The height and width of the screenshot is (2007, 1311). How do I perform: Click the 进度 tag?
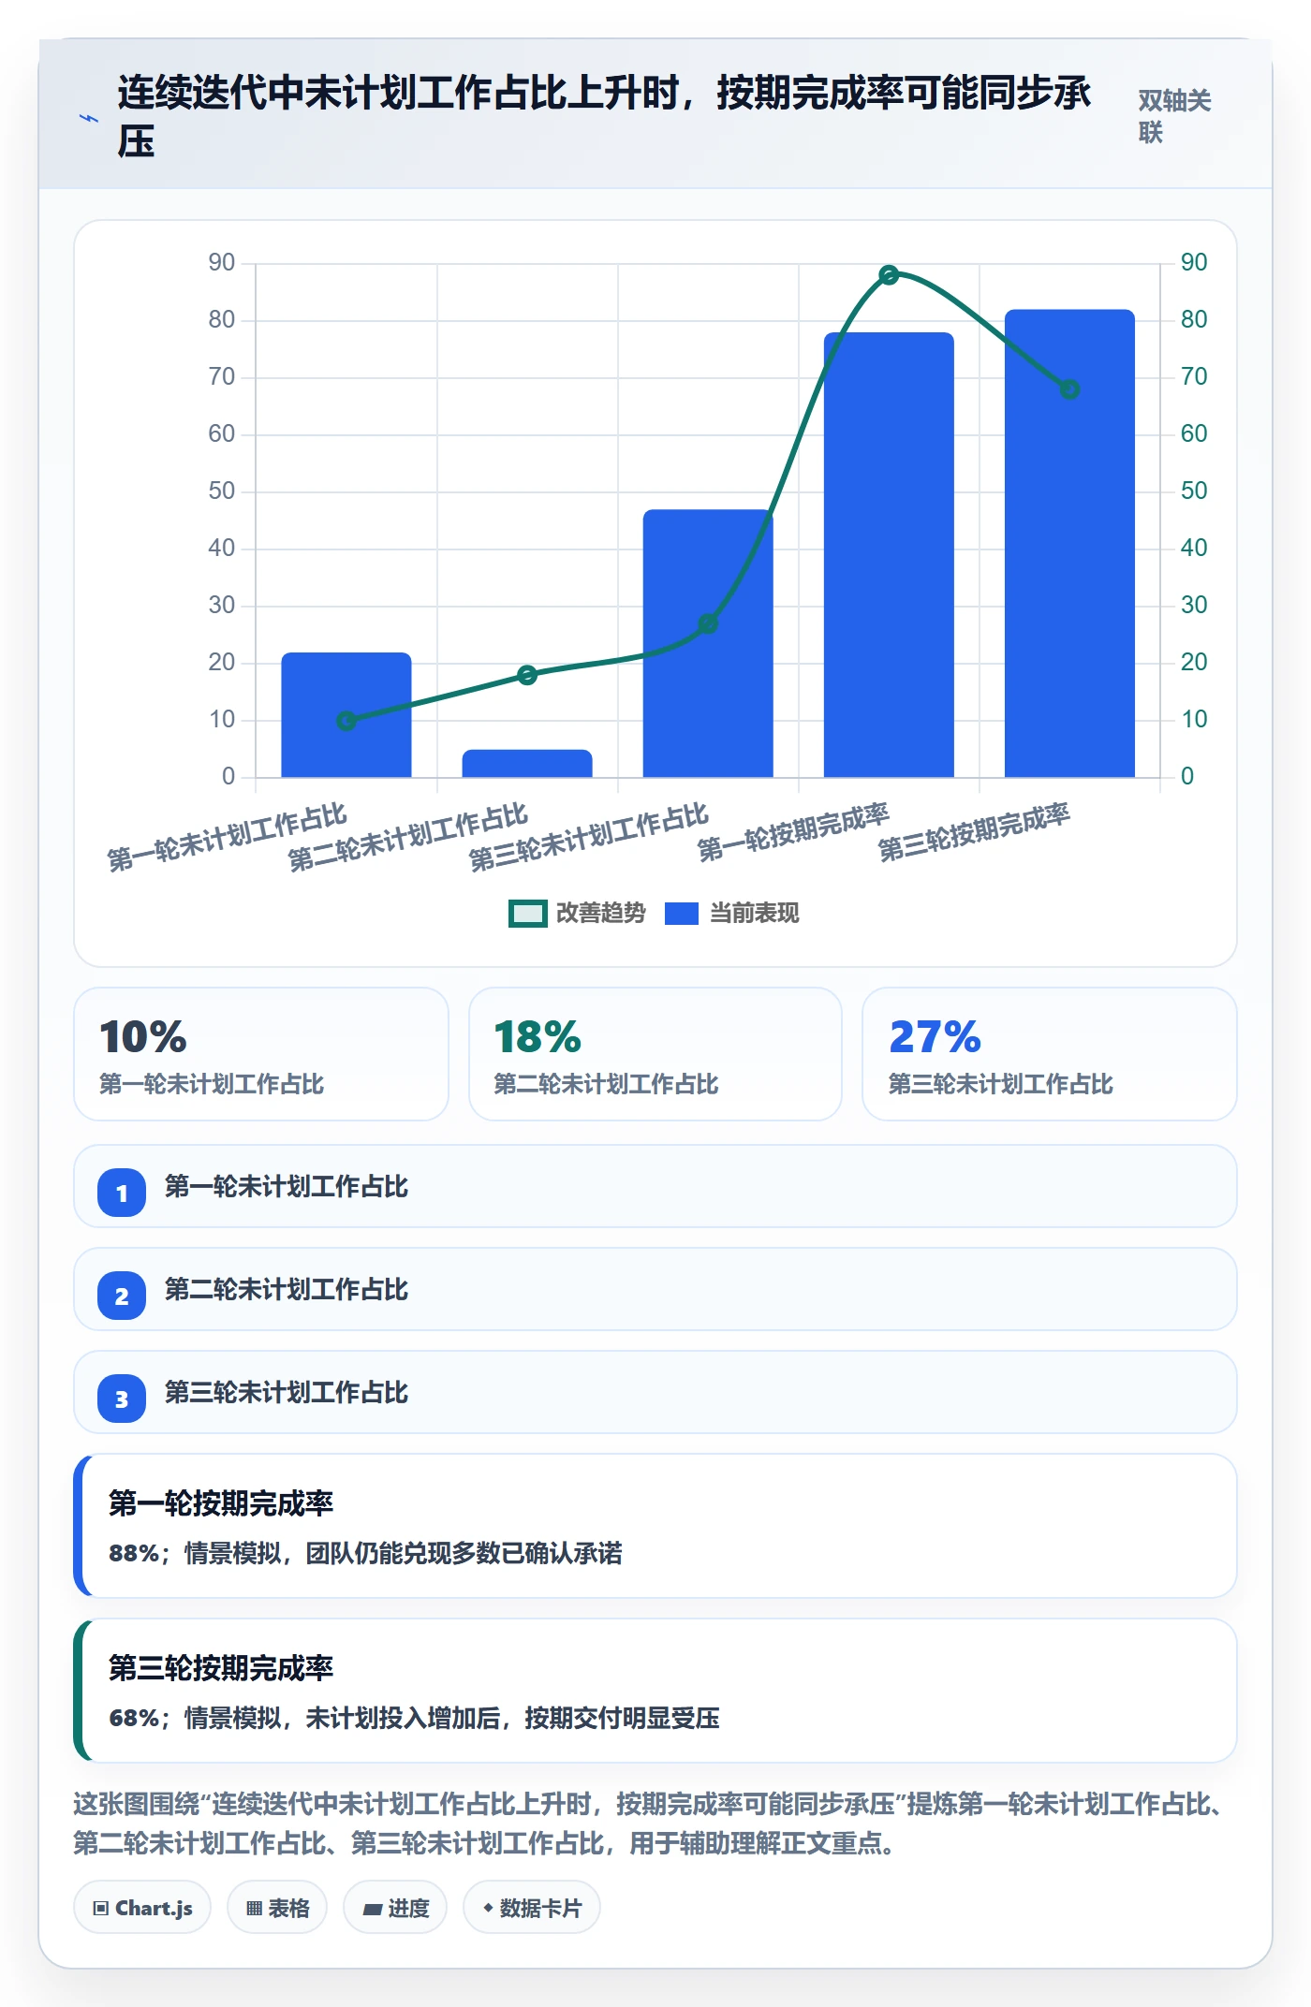coord(395,1907)
